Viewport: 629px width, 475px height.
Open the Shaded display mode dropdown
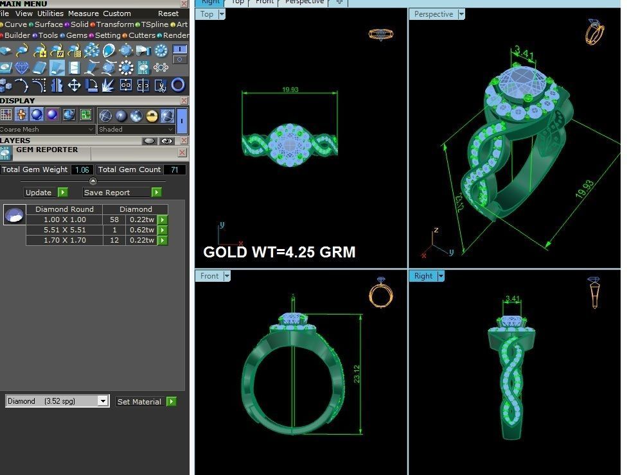pos(136,130)
